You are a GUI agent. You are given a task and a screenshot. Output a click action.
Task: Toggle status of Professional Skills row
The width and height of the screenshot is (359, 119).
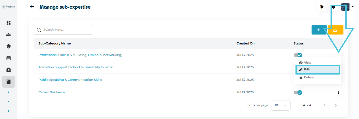[x=298, y=55]
